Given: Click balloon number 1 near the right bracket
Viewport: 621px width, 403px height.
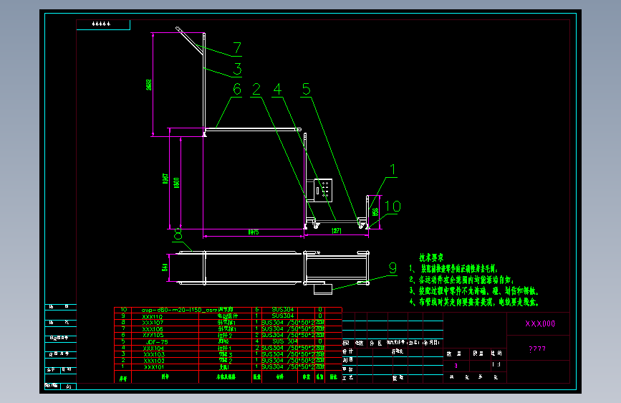Looking at the screenshot, I should (x=393, y=170).
